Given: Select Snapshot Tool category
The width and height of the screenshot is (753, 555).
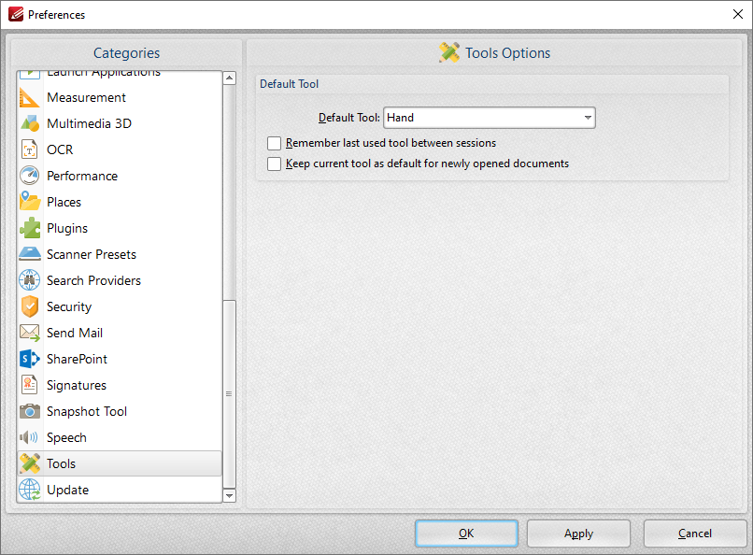Looking at the screenshot, I should coord(120,411).
